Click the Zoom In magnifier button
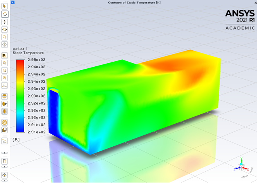Viewport: 257px width, 183px height. click(4, 71)
